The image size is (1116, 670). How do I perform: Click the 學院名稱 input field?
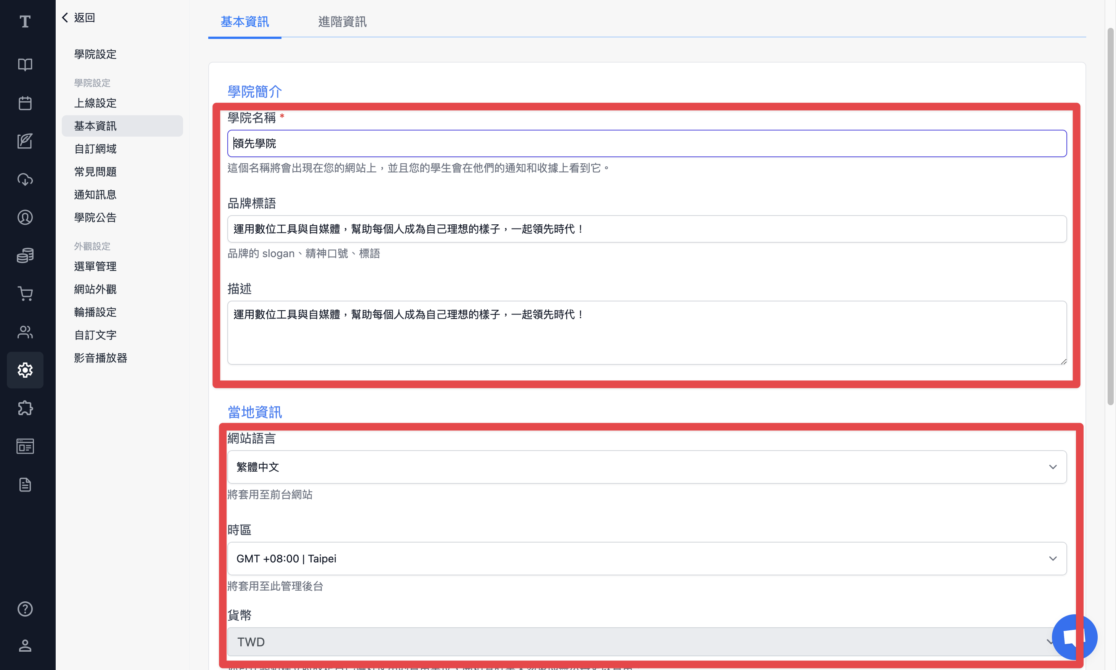[646, 143]
